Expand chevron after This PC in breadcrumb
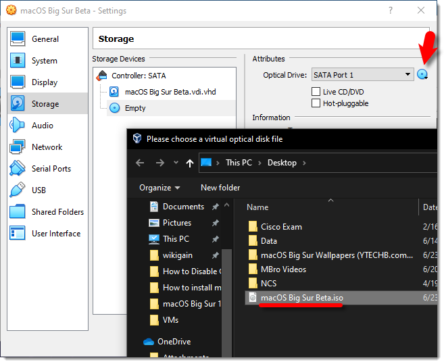 point(260,163)
